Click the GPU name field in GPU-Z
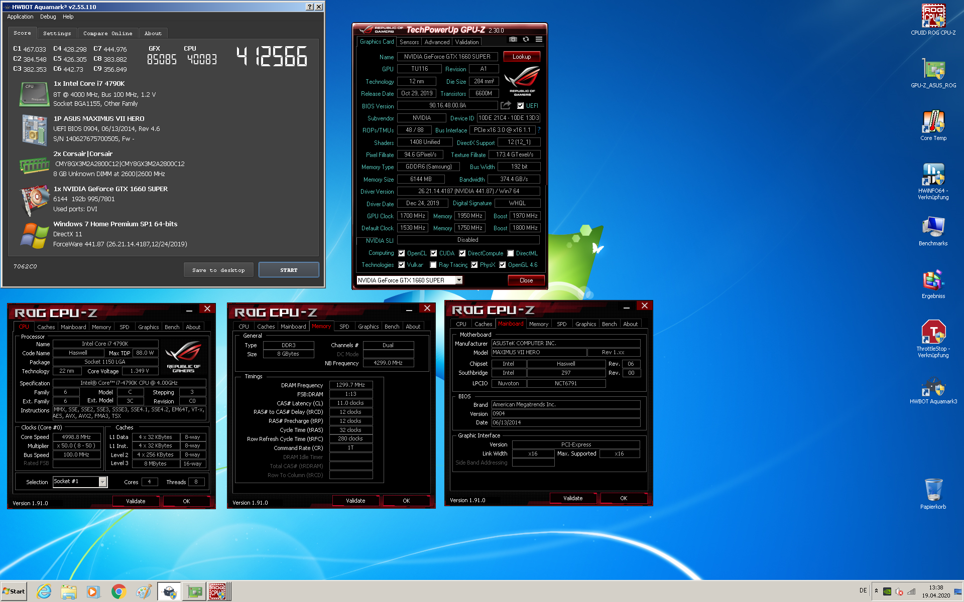The image size is (964, 602). tap(447, 57)
